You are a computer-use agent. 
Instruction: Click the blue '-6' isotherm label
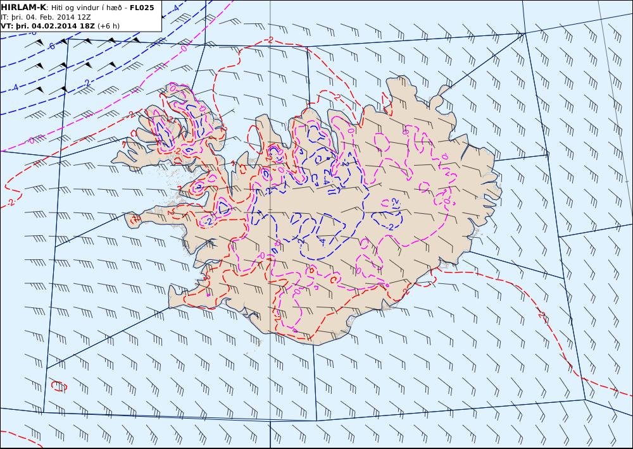[51, 46]
